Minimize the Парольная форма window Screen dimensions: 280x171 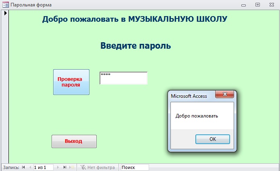pyautogui.click(x=244, y=5)
